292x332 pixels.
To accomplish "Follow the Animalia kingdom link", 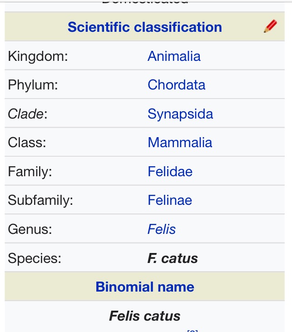I will point(174,56).
